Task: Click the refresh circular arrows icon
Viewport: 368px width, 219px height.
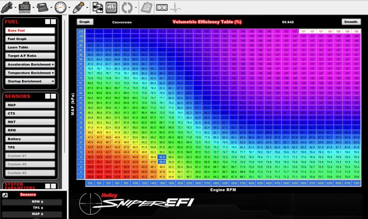Action: point(126,7)
